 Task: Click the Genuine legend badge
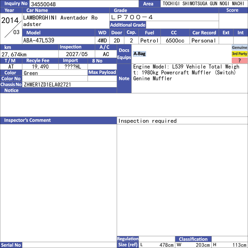[x=239, y=47]
